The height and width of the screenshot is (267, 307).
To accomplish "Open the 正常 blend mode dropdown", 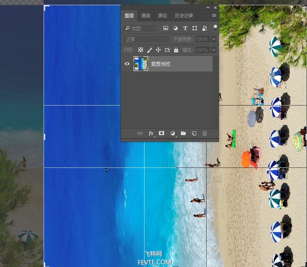I will (x=146, y=39).
